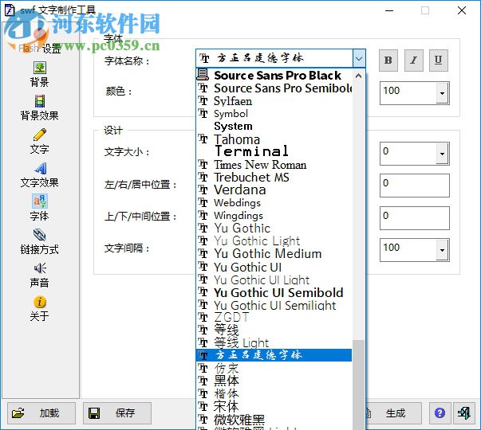Viewport: 481px width, 430px height.
Task: Click the 左/右/居中位置 input field
Action: [415, 186]
